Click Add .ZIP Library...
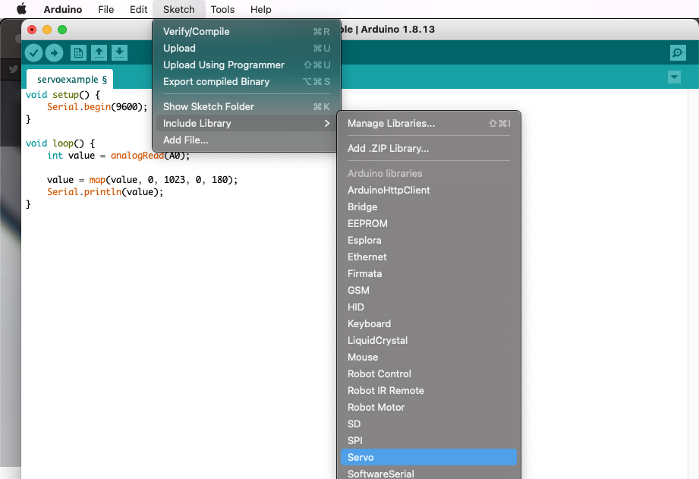699x479 pixels. tap(388, 148)
